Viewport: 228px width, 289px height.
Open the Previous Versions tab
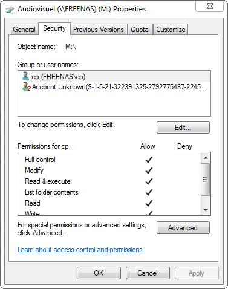(x=99, y=30)
